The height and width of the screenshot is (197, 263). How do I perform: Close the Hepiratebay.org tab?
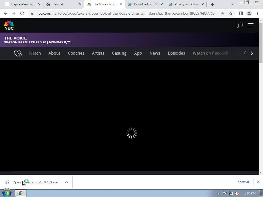39,5
